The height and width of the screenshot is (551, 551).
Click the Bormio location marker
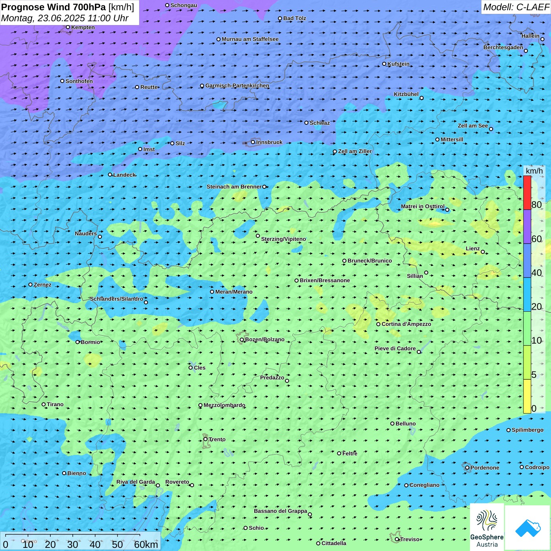pos(78,342)
